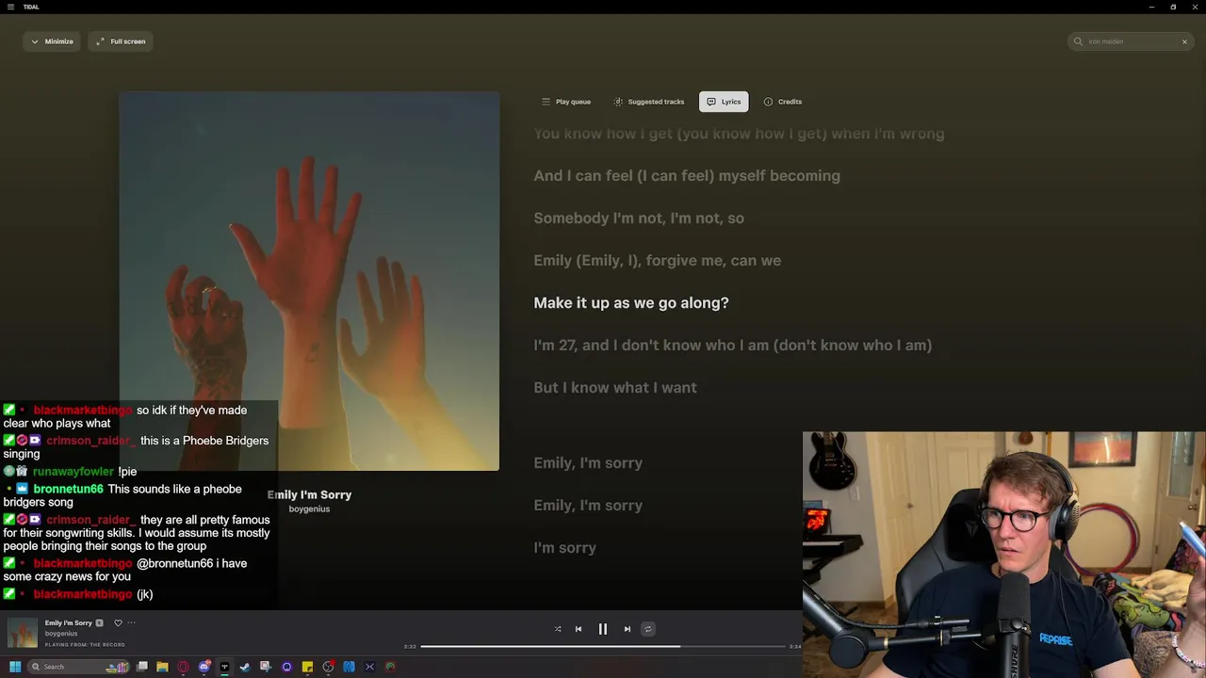Select the Lyrics tab
Viewport: 1206px width, 678px height.
point(724,102)
